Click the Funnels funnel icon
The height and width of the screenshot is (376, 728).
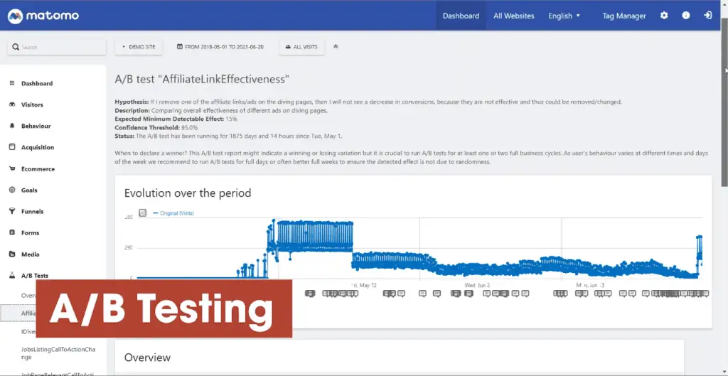[x=12, y=211]
